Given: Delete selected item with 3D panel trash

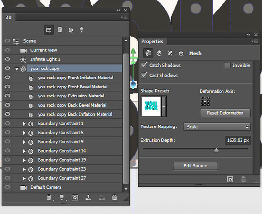Looking at the screenshot, I should (115, 197).
